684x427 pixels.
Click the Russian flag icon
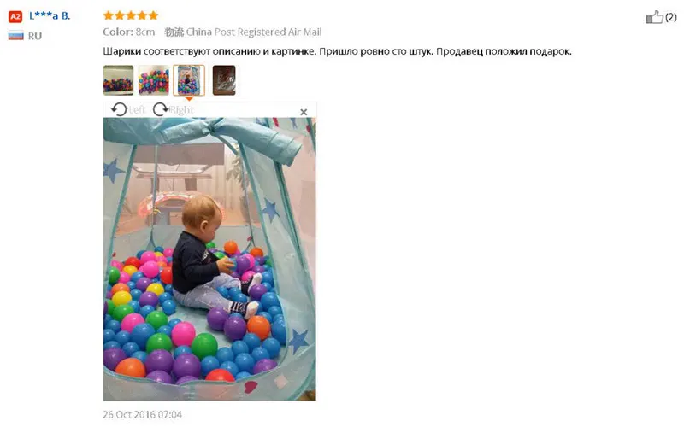pyautogui.click(x=15, y=36)
